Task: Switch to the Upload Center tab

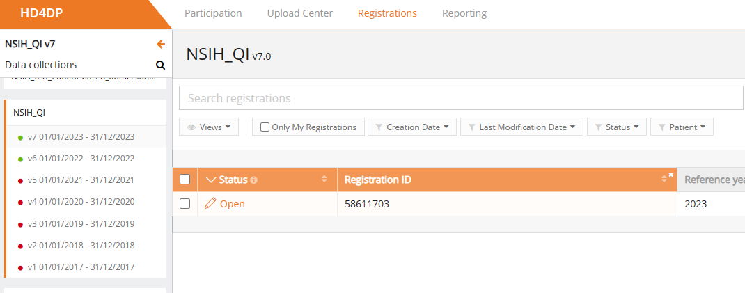Action: 299,13
